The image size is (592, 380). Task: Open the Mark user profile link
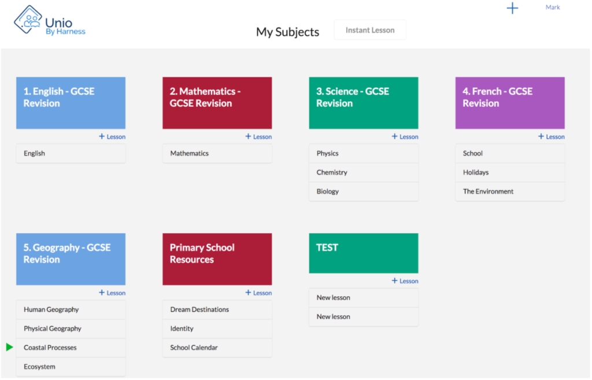coord(553,8)
